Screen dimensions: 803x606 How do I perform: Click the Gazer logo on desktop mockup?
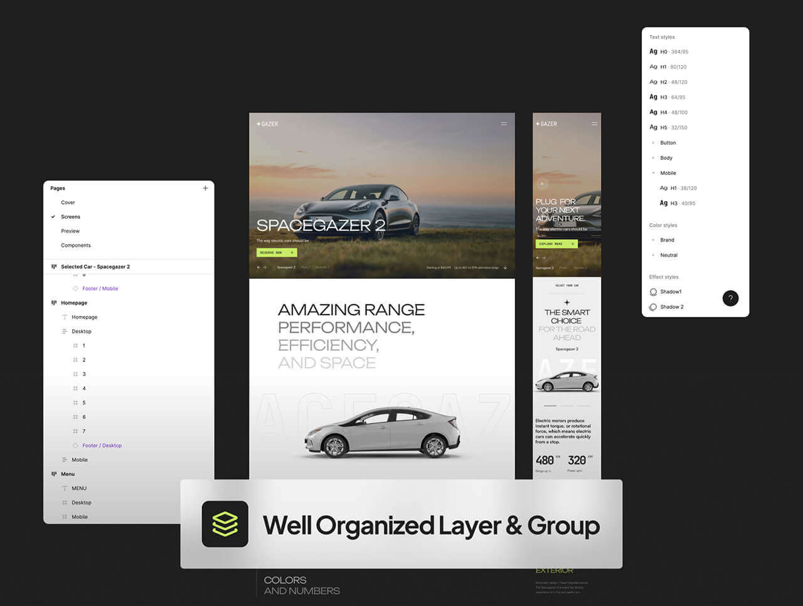267,124
